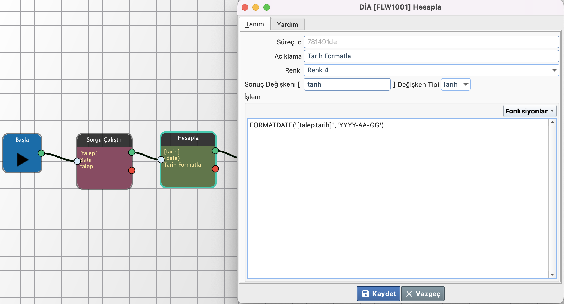Click scroll-down arrow in İşlem editor
564x304 pixels.
tap(552, 274)
